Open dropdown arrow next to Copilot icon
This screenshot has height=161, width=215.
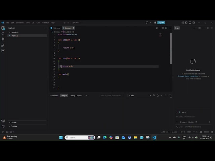coord(150,22)
